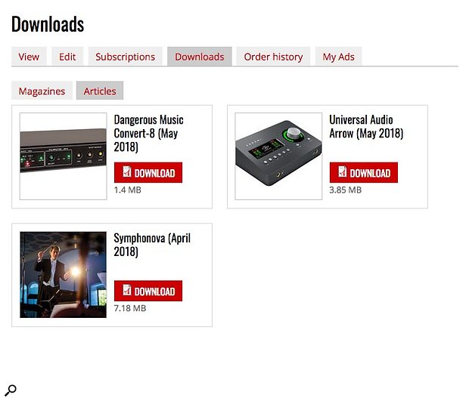Switch to the Magazines sub-tab
The image size is (469, 401).
coord(42,91)
